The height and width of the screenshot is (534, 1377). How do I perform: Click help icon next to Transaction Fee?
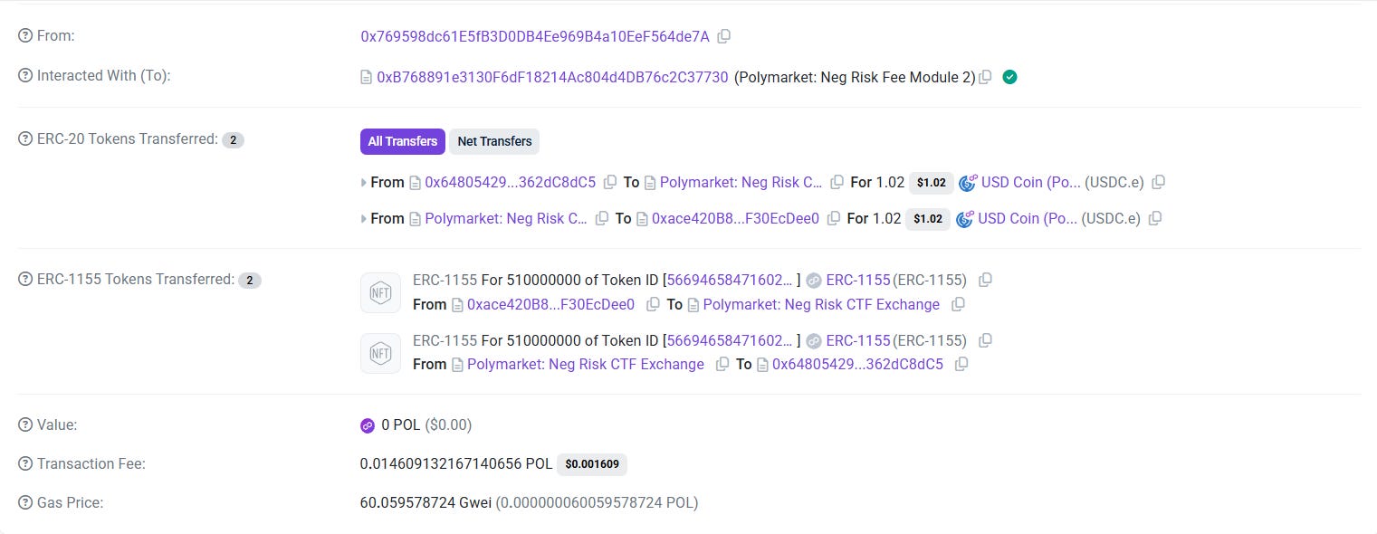[x=25, y=464]
